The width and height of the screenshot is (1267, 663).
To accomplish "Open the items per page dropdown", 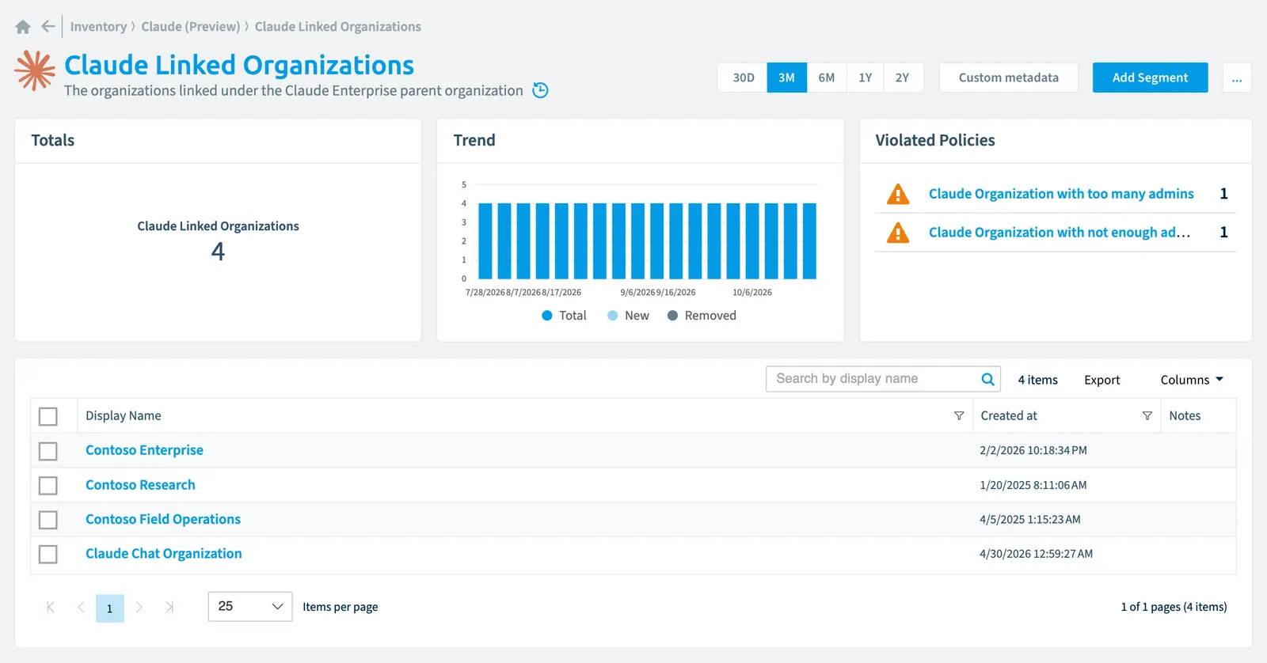I will [250, 607].
